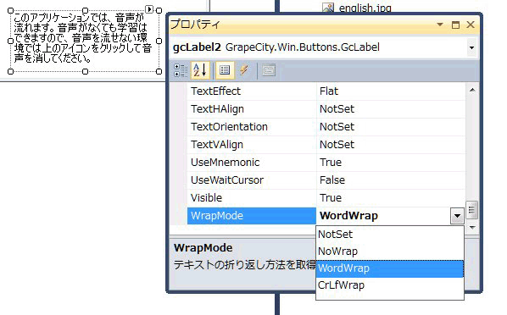Viewport: 507px width, 315px height.
Task: Open the Properties window position menu arrow
Action: [x=440, y=25]
